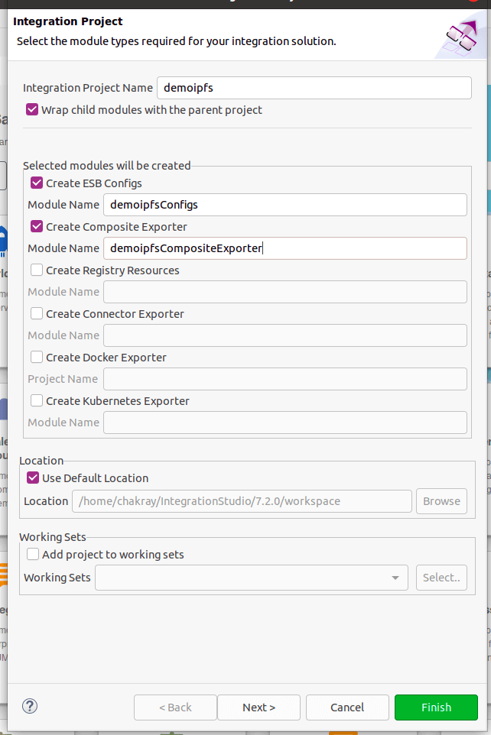Click the Browse location button
Viewport: 491px width, 735px height.
(441, 501)
